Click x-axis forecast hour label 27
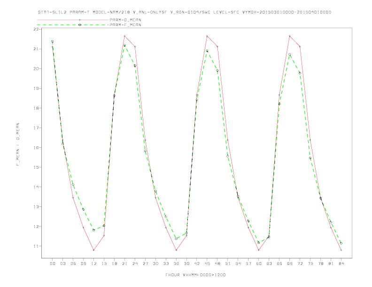 (145, 264)
